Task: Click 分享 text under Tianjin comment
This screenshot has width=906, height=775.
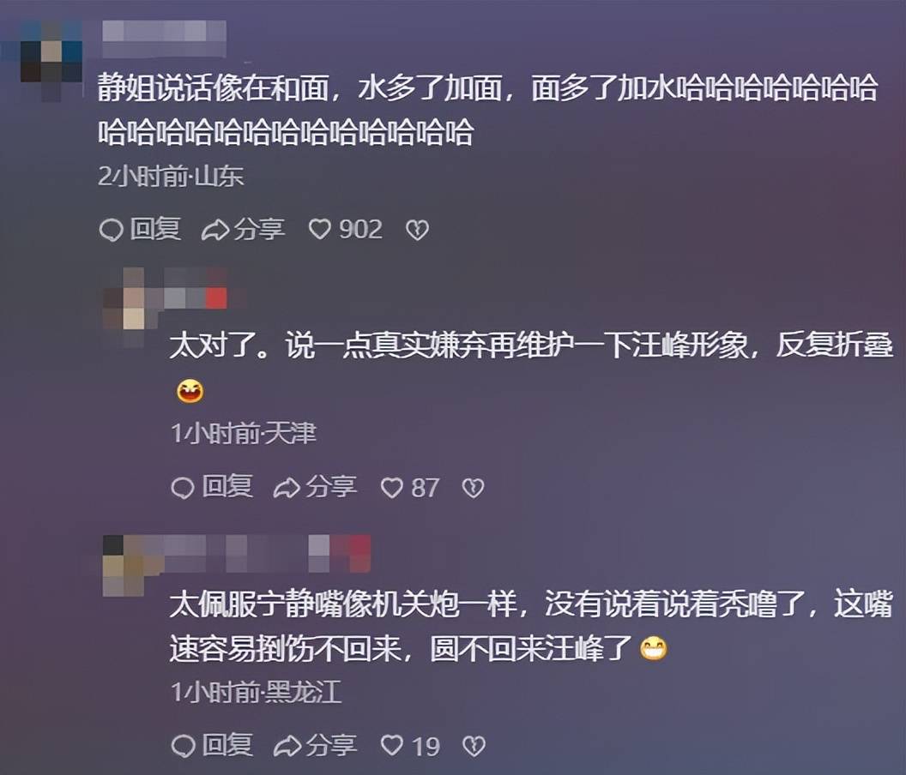Action: click(x=331, y=488)
